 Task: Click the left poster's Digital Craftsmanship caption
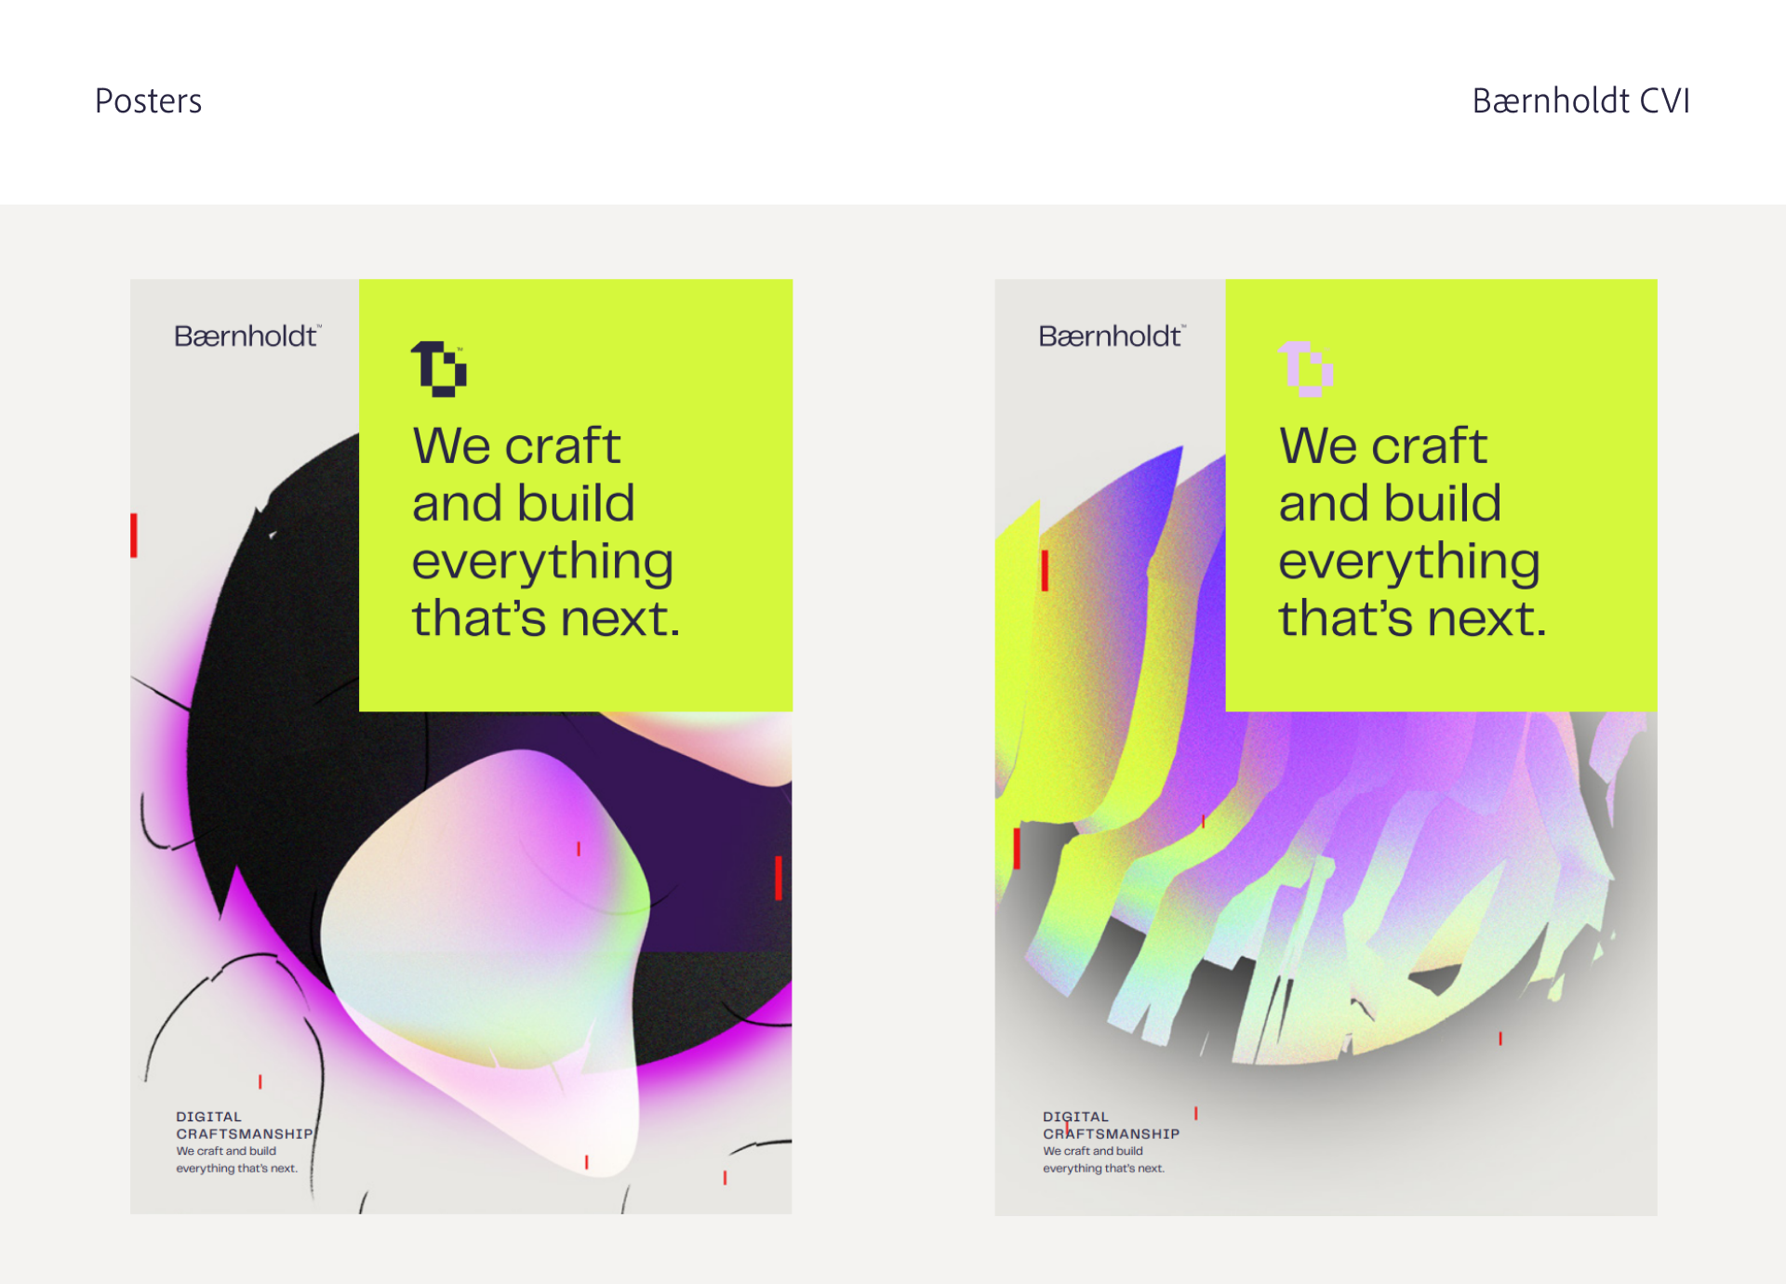pos(244,1142)
